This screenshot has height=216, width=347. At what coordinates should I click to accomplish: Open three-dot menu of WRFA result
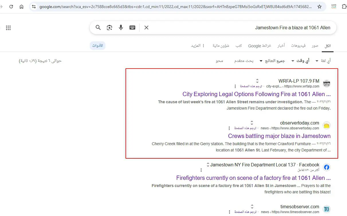tap(235, 86)
